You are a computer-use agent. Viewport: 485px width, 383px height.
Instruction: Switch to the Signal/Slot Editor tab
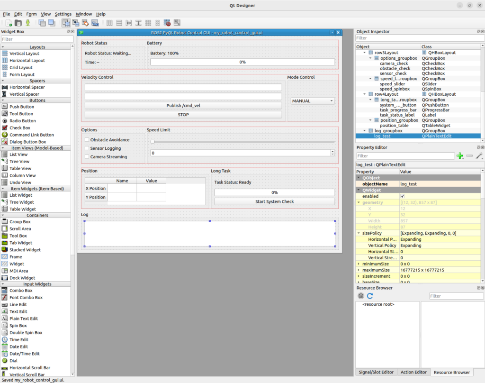click(376, 372)
